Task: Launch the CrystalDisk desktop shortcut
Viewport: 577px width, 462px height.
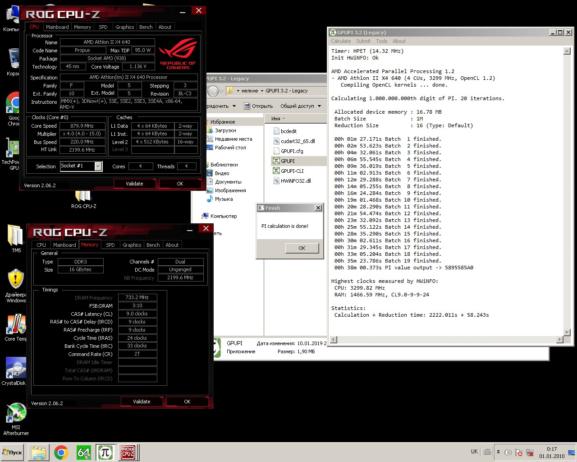Action: (x=14, y=372)
